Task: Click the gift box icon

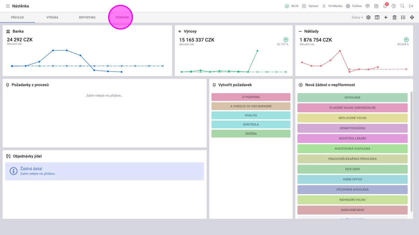Action: pos(376,6)
